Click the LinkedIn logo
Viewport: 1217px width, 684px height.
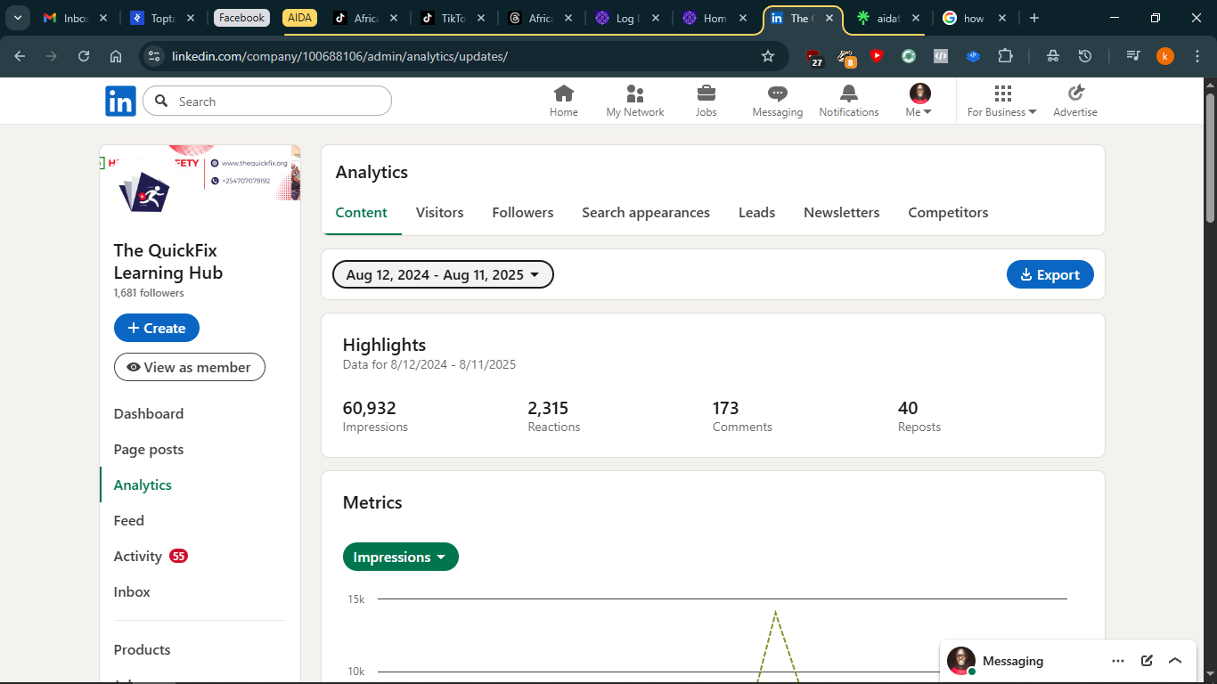(120, 102)
